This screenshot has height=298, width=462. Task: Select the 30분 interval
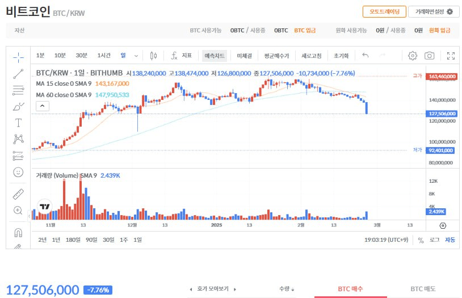pyautogui.click(x=81, y=56)
